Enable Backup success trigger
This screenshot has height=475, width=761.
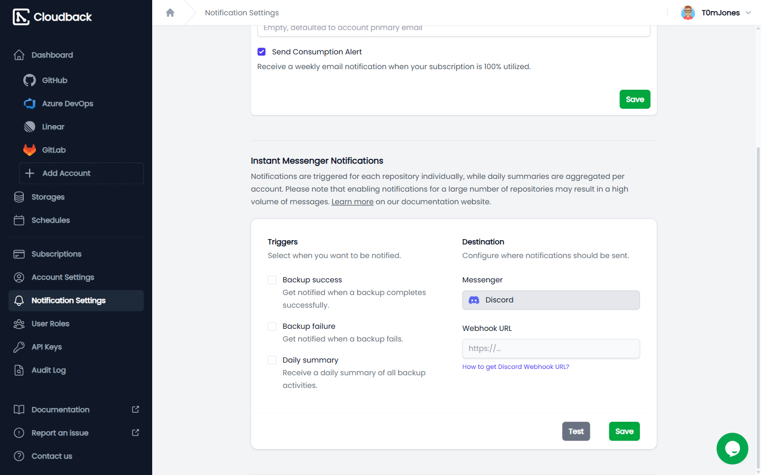click(x=272, y=280)
